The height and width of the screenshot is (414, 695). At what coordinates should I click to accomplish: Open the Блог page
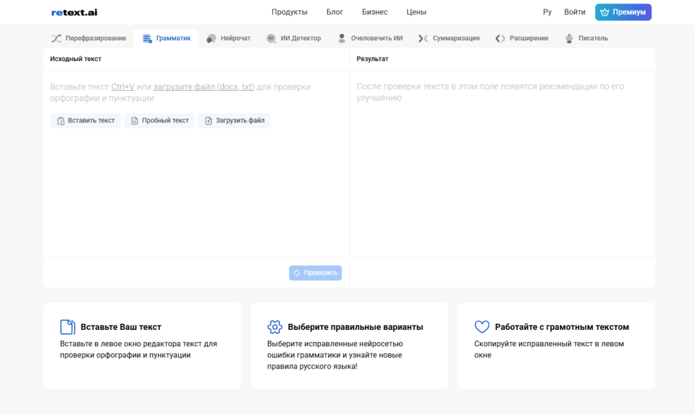tap(335, 12)
